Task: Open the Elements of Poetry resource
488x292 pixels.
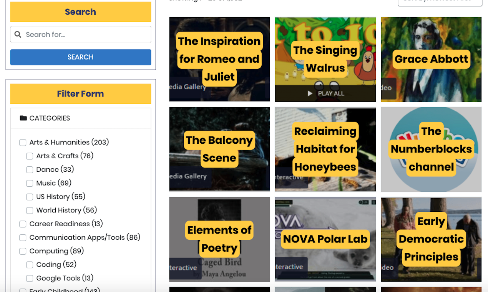Action: pos(219,239)
